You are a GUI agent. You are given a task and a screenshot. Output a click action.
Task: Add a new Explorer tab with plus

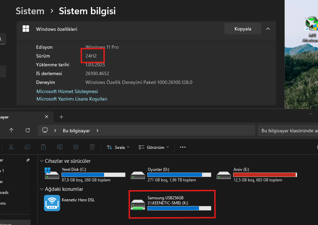pos(61,117)
